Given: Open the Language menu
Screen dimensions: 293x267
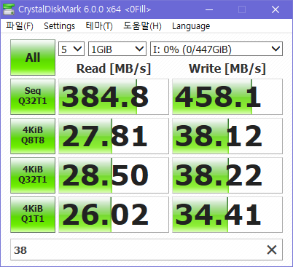Looking at the screenshot, I should (x=191, y=25).
